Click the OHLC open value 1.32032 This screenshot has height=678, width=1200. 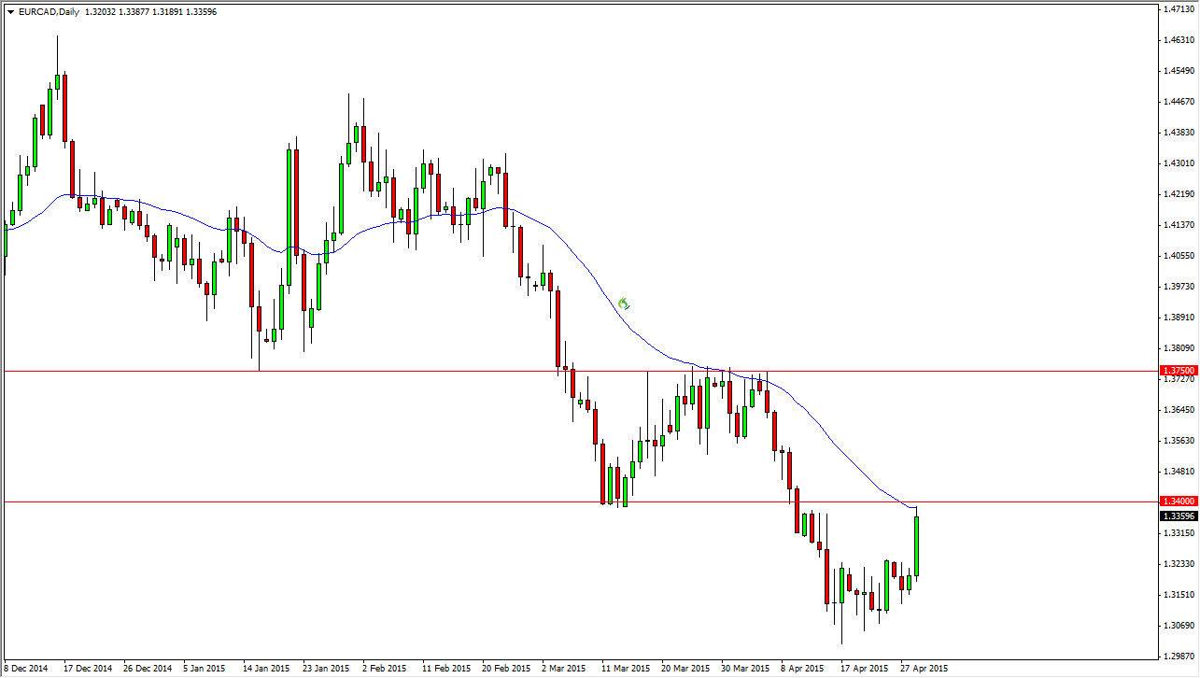[x=102, y=12]
